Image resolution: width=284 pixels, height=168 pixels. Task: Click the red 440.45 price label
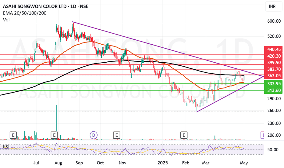tap(273, 49)
